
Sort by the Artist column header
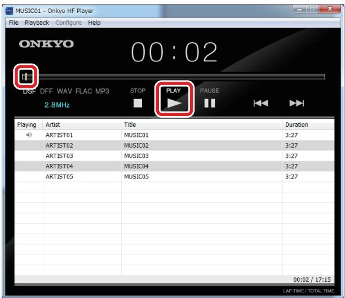tap(82, 124)
